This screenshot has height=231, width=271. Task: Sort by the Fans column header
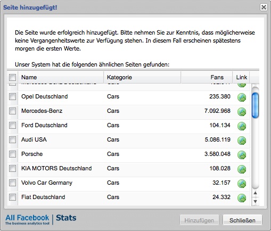(x=207, y=77)
